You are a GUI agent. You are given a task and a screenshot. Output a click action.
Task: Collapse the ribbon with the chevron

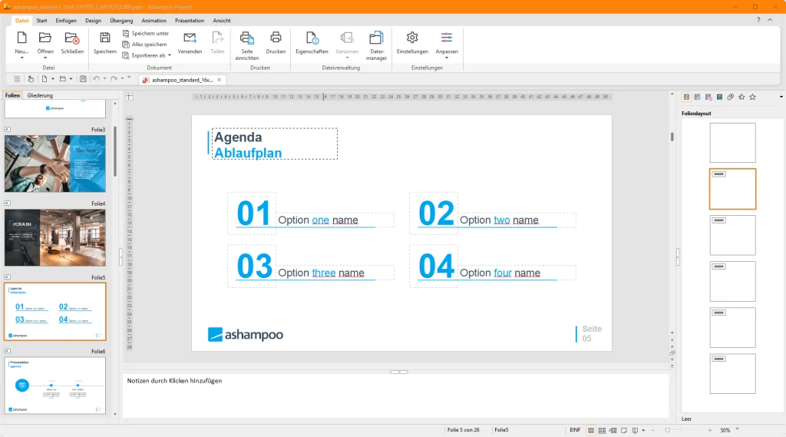click(770, 20)
